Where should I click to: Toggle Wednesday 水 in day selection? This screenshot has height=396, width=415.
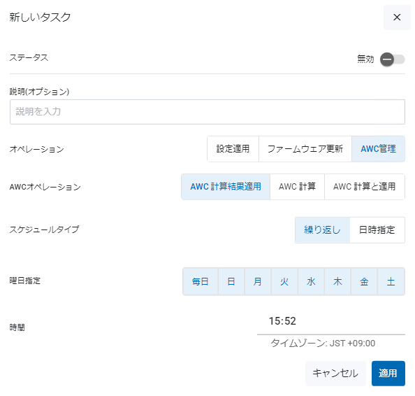point(312,281)
